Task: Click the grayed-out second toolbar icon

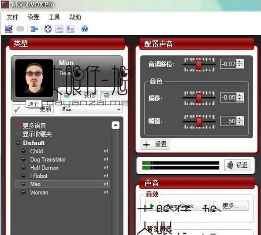Action: pos(20,29)
